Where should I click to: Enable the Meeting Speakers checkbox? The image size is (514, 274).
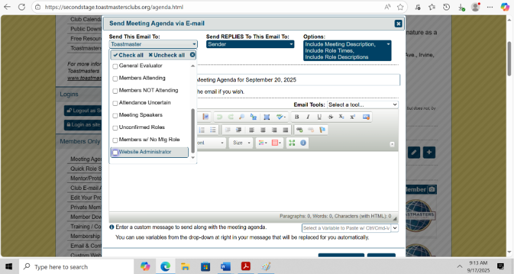[116, 116]
